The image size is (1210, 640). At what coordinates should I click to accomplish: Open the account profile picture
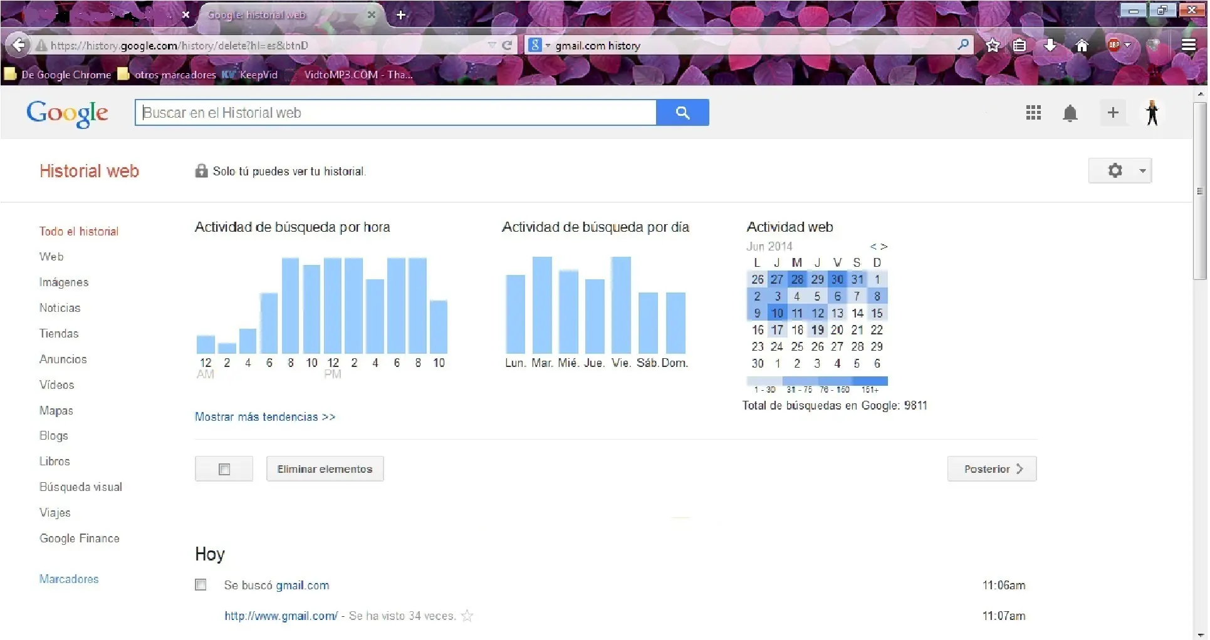[x=1152, y=113]
